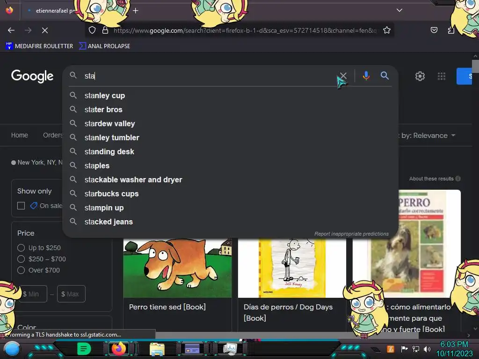Choose the 'standing desk' suggestion
Image resolution: width=479 pixels, height=359 pixels.
click(x=230, y=152)
